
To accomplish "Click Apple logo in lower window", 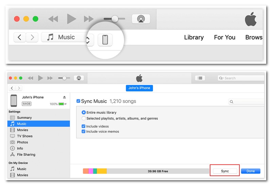I will [x=139, y=78].
